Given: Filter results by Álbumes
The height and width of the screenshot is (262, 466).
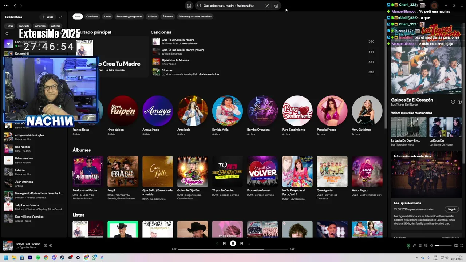Looking at the screenshot, I should coord(168,16).
